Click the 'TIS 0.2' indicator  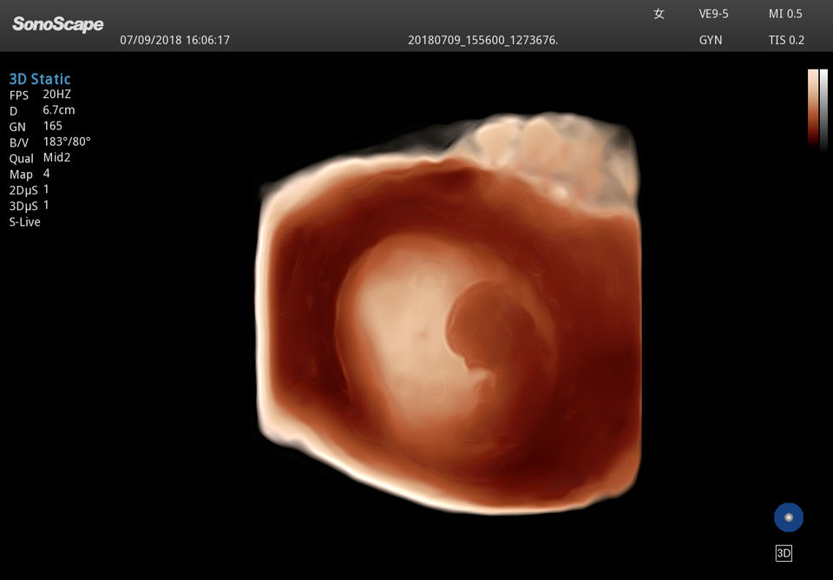pos(786,41)
